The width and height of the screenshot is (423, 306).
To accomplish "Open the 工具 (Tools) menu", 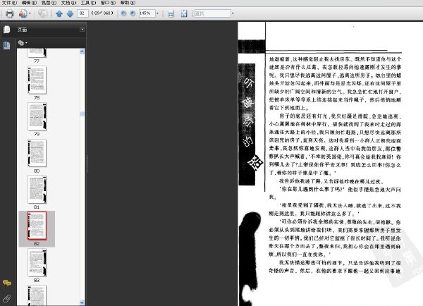I will coord(88,3).
